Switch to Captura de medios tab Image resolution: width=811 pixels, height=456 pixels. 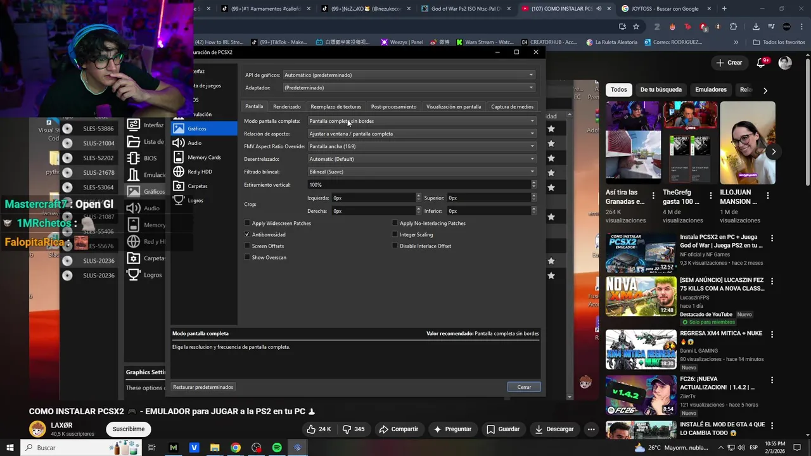coord(512,106)
